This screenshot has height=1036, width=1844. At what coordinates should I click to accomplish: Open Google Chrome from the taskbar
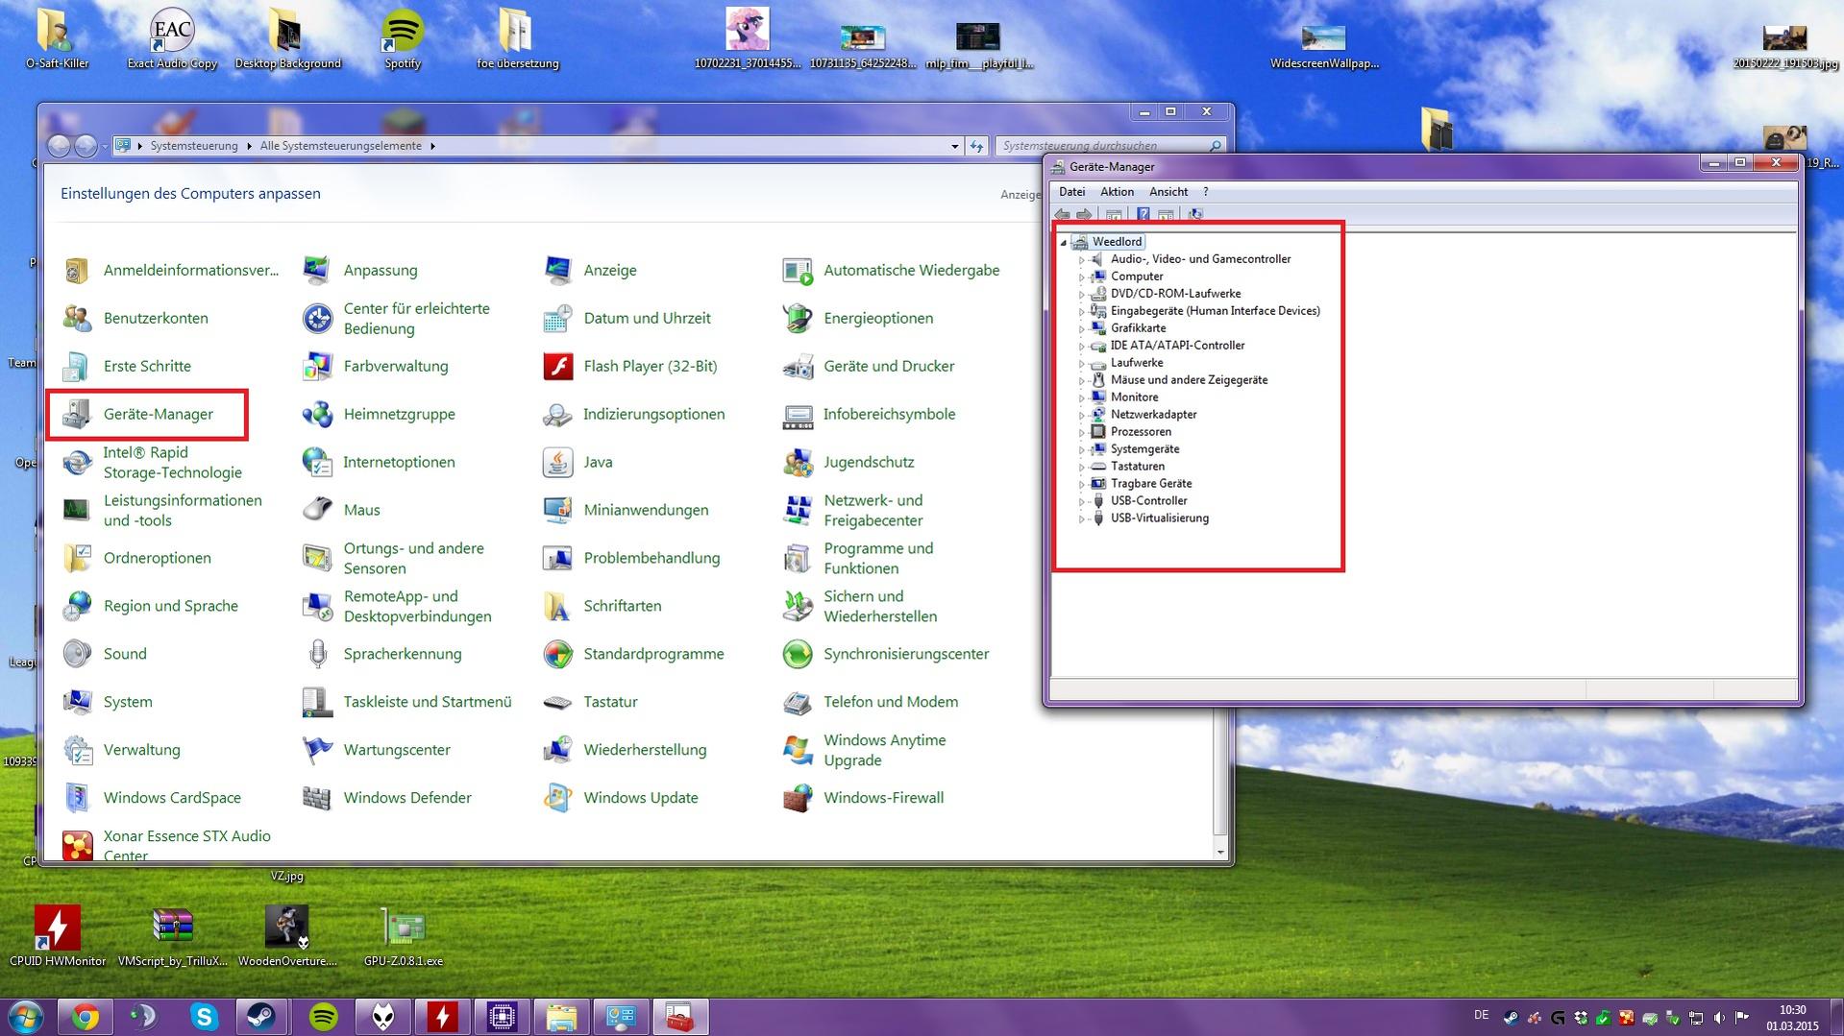pos(86,1016)
